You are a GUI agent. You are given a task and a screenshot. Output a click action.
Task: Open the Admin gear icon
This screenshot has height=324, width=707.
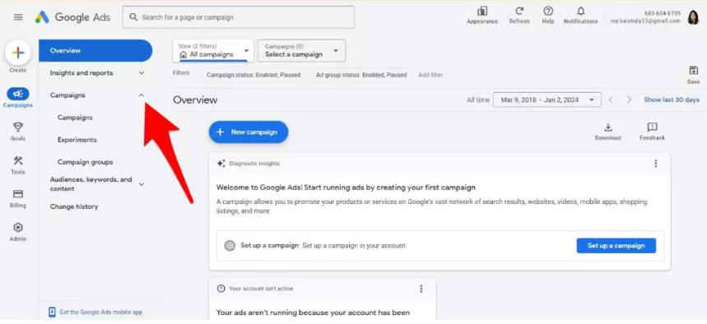[18, 227]
